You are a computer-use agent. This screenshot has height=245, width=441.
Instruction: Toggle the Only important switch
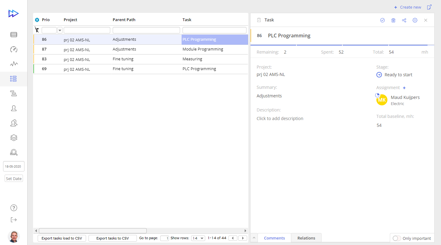pos(397,238)
